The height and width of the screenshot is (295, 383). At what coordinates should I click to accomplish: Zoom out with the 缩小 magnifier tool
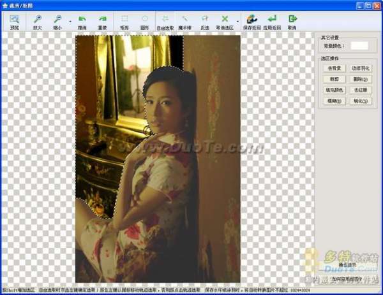[x=57, y=22]
